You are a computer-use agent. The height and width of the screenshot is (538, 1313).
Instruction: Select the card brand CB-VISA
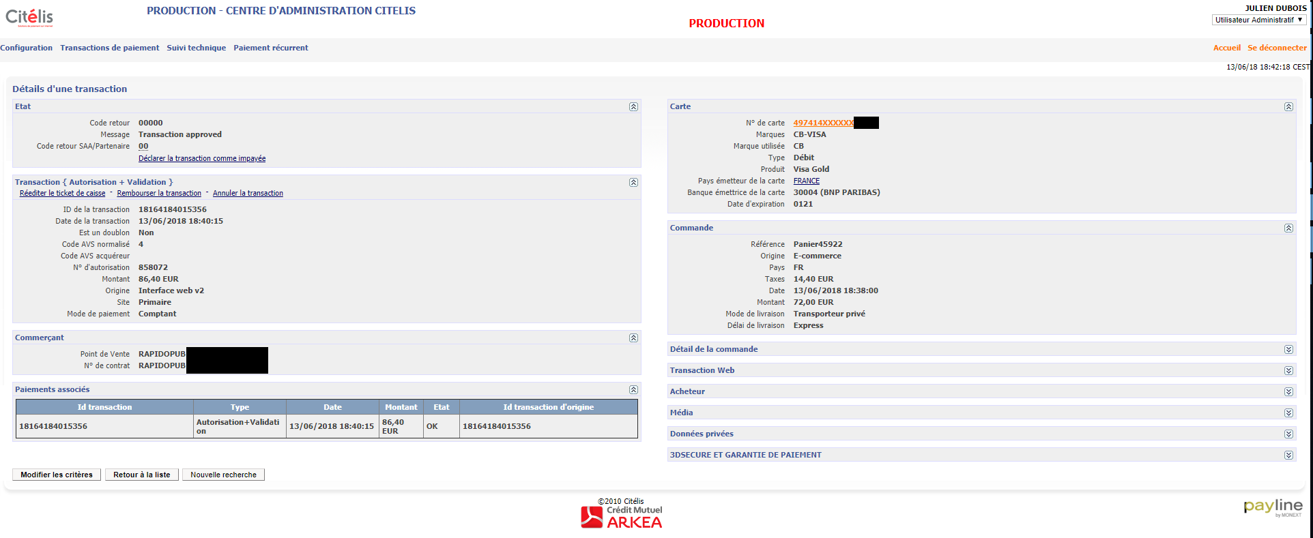click(810, 134)
